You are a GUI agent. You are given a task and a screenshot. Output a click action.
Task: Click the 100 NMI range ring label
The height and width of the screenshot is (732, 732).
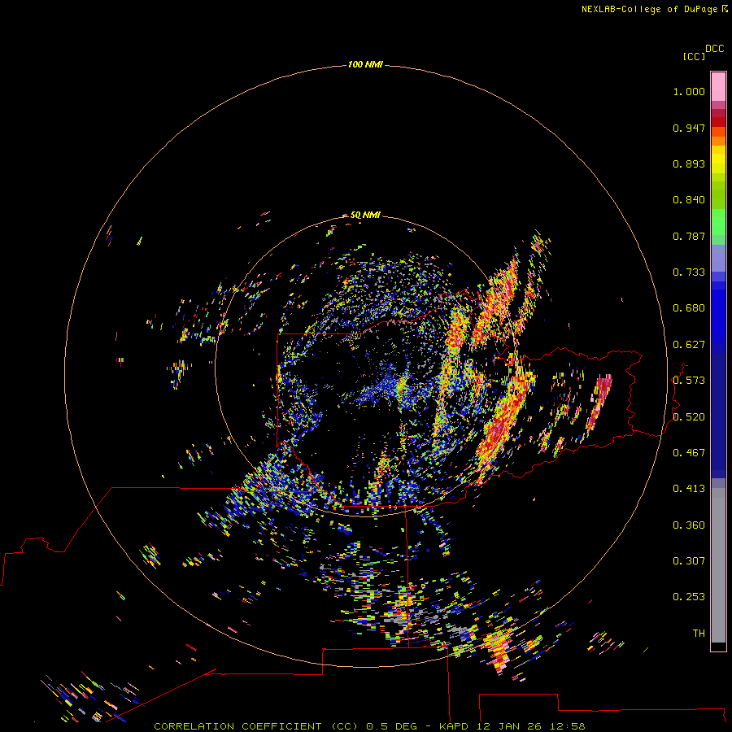(x=365, y=64)
